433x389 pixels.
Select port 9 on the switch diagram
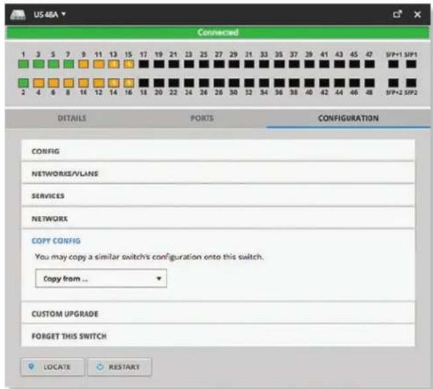coord(83,64)
